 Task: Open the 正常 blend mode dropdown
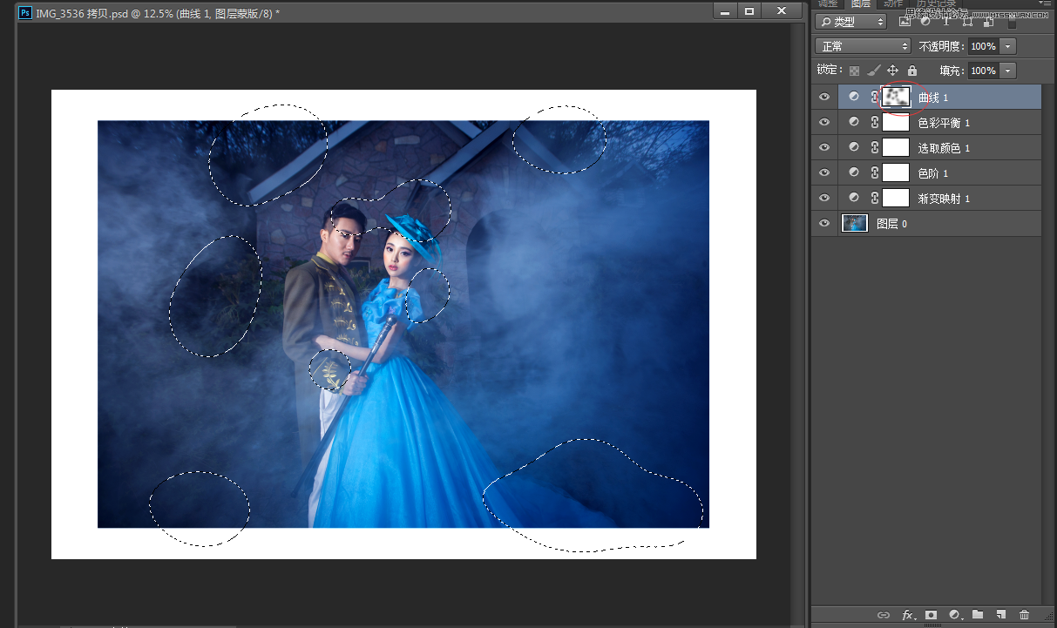(863, 46)
